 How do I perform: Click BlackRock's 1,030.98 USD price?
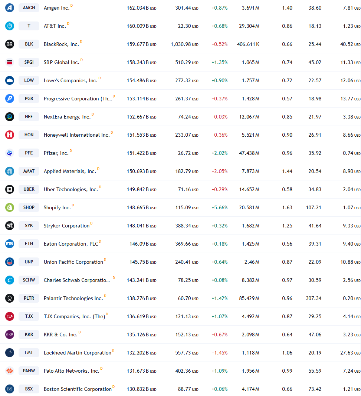click(185, 44)
